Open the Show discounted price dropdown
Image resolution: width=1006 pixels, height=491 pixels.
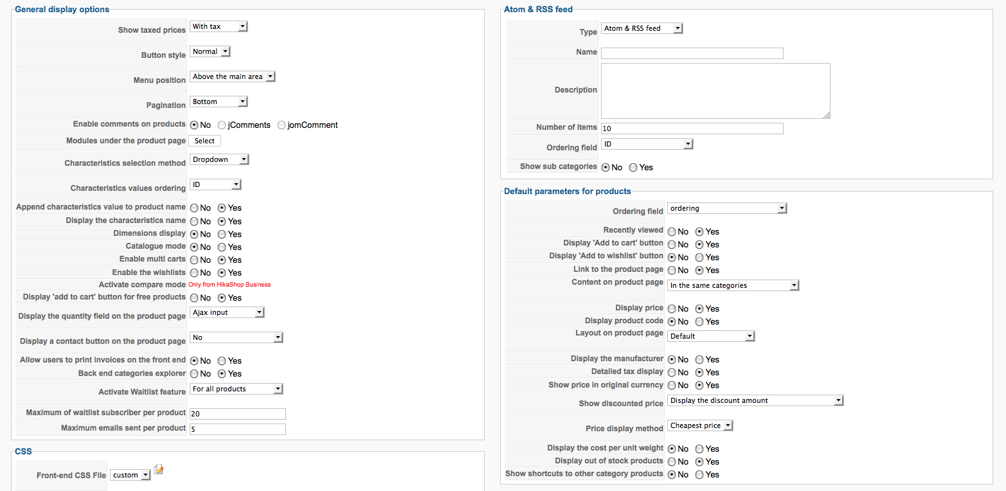point(755,400)
